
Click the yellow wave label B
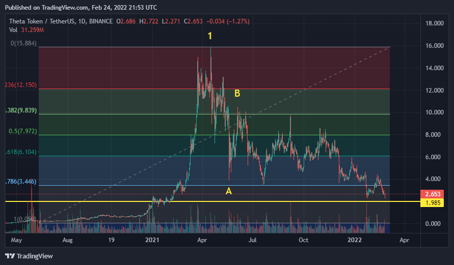(x=237, y=94)
